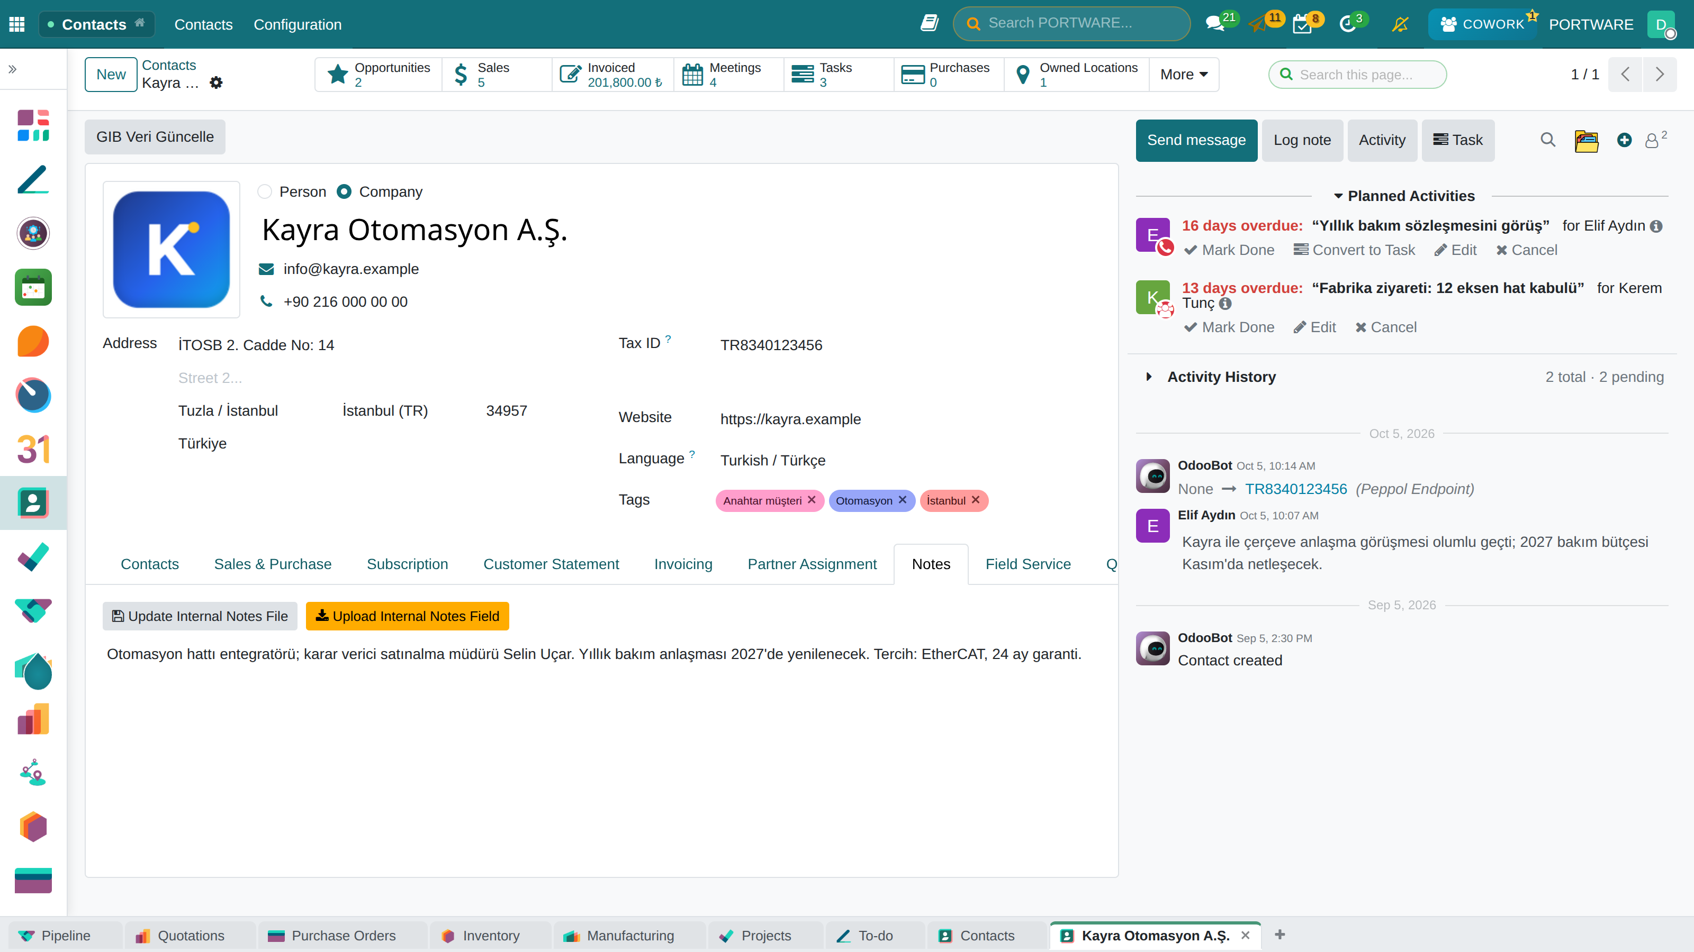
Task: Open the TR8340123456 Peppol Endpoint link
Action: [x=1295, y=489]
